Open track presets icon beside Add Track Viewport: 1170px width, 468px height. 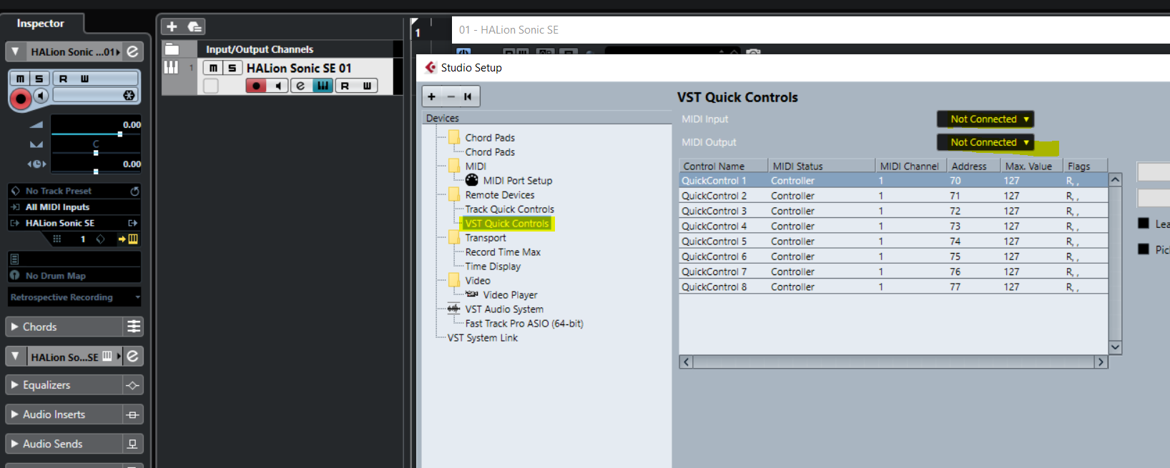(x=195, y=26)
